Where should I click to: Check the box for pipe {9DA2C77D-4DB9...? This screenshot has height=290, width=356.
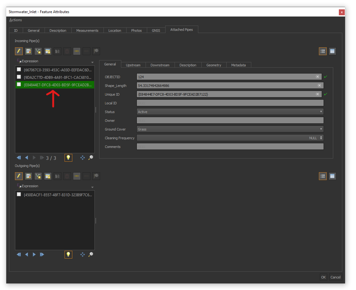pyautogui.click(x=19, y=77)
